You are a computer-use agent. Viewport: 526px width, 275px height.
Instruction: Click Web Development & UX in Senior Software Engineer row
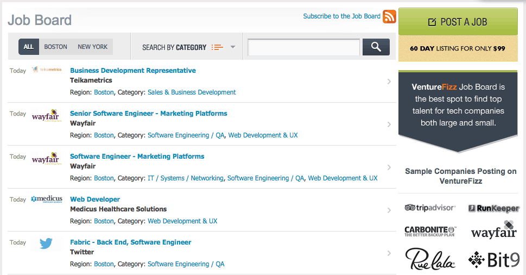point(263,135)
